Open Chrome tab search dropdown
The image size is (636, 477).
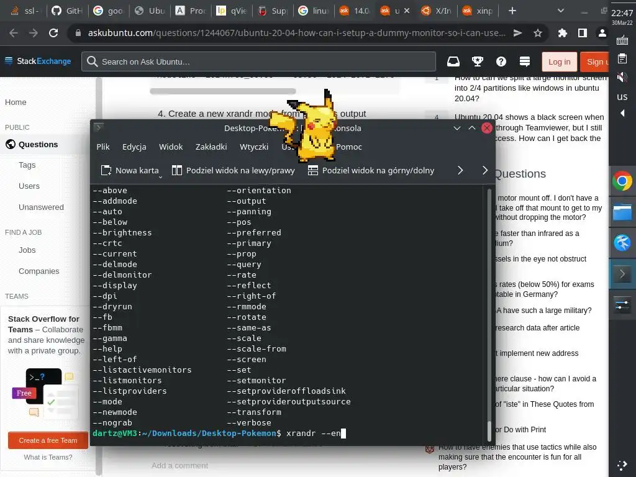coord(561,11)
